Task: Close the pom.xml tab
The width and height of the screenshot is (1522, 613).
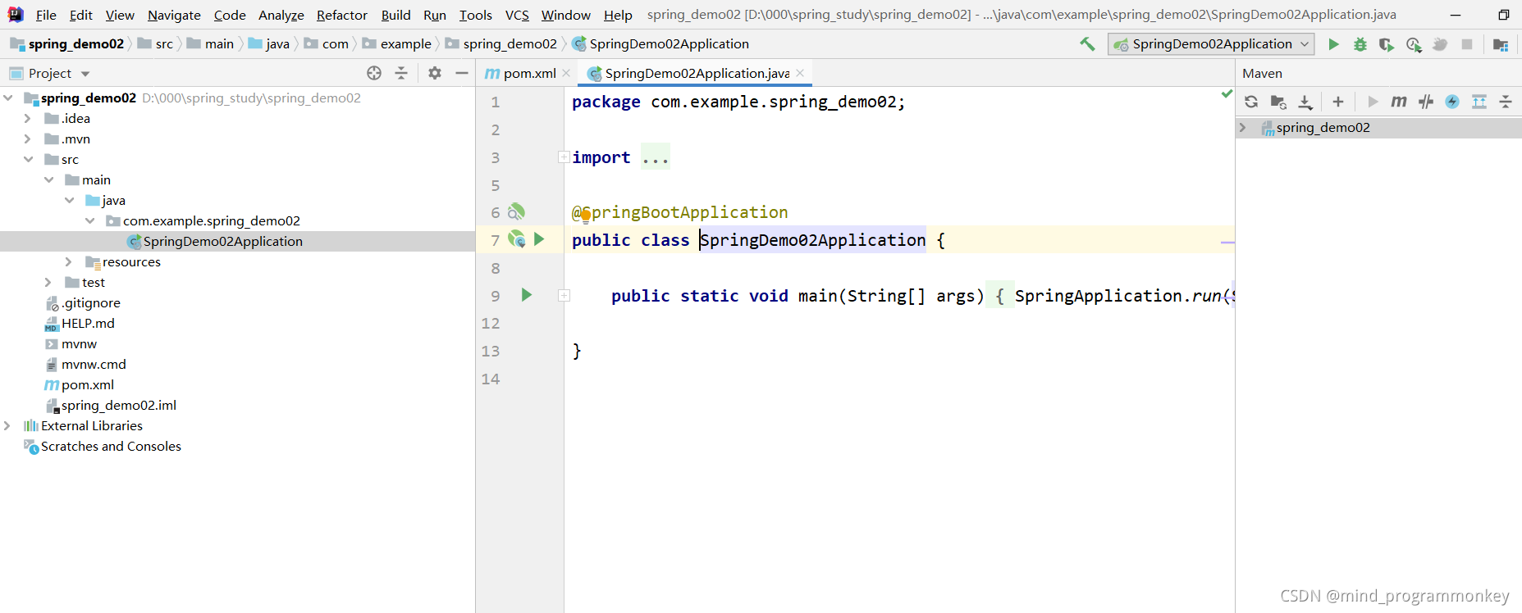Action: (x=566, y=73)
